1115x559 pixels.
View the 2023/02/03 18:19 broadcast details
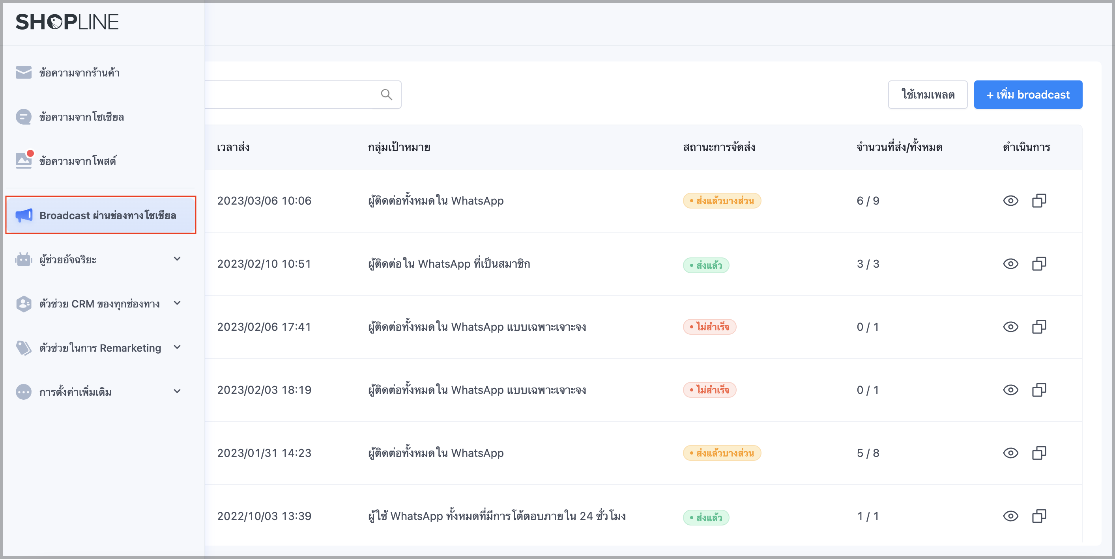click(1011, 390)
